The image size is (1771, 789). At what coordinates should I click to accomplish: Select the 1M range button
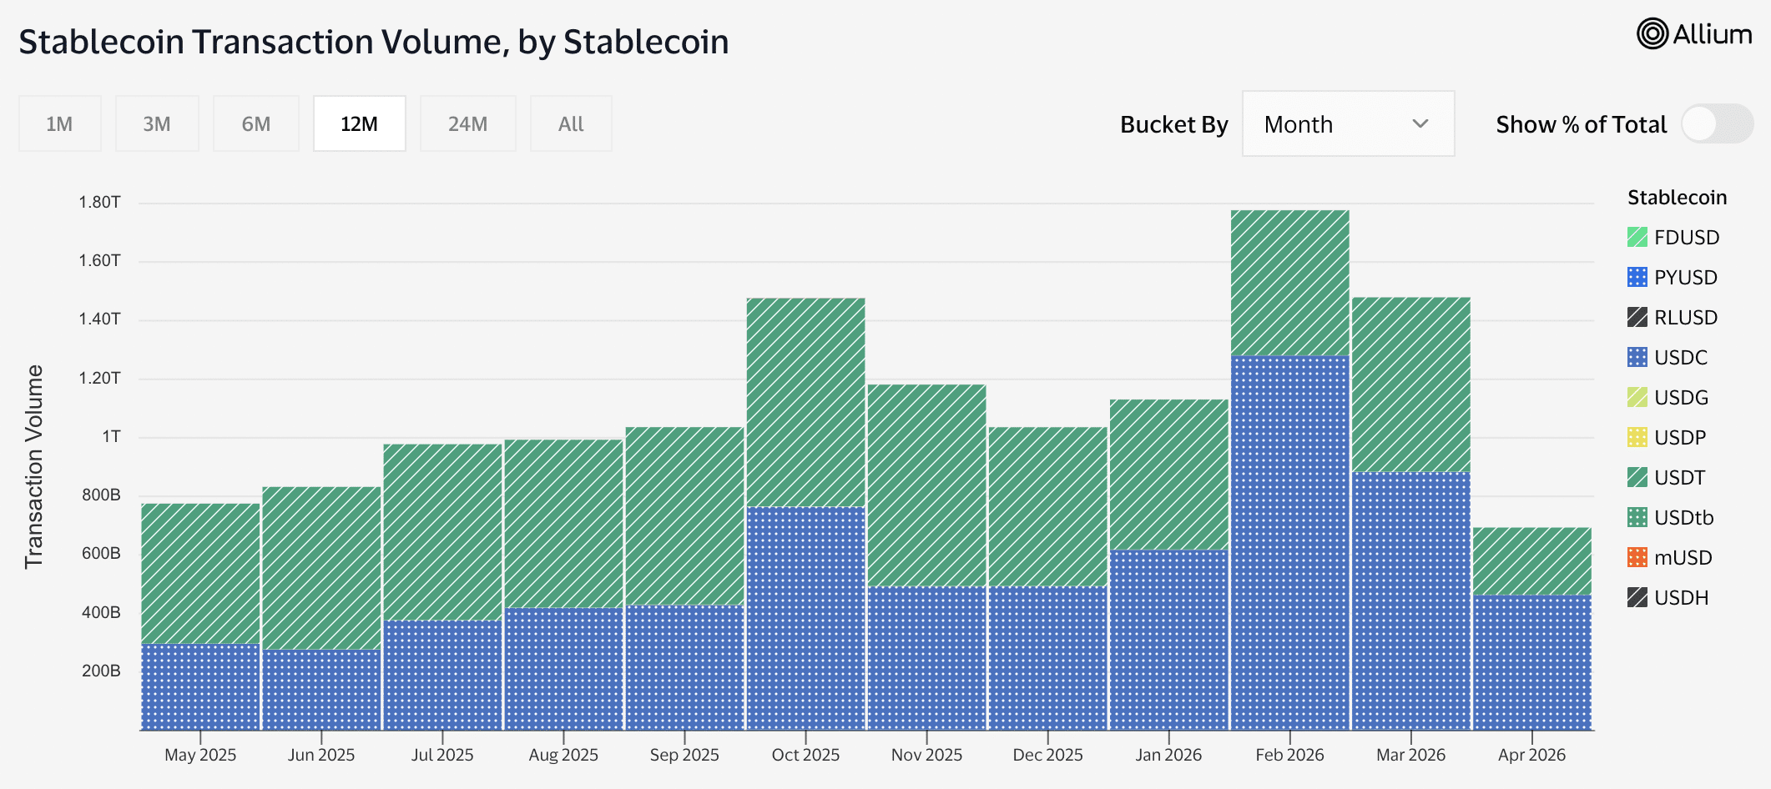pos(59,124)
